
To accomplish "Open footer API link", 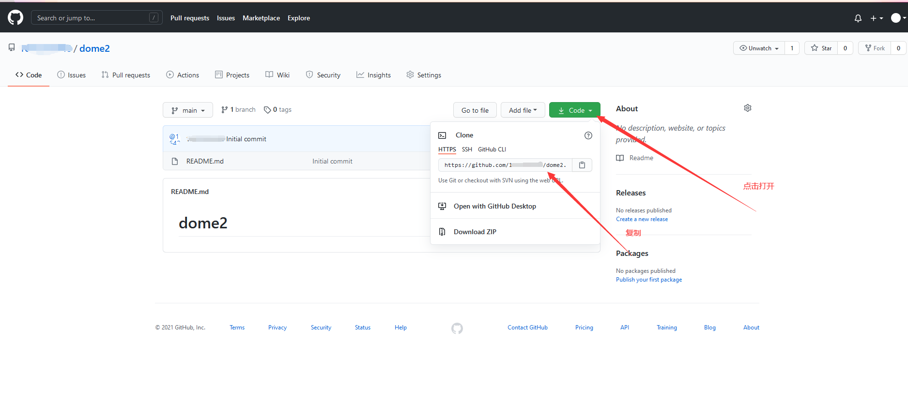I will click(x=625, y=328).
